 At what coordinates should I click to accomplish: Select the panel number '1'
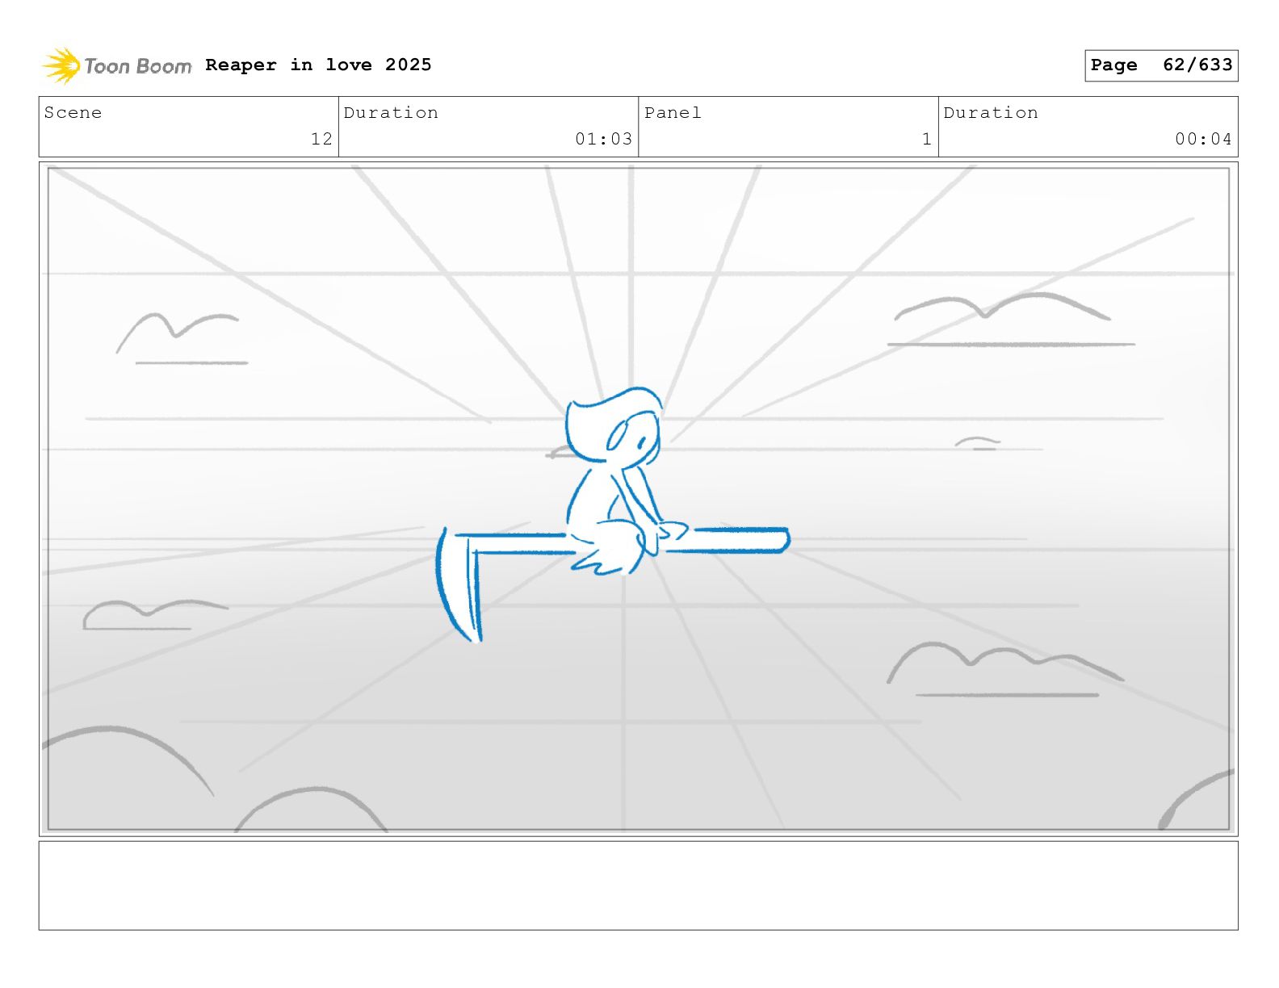[x=927, y=139]
